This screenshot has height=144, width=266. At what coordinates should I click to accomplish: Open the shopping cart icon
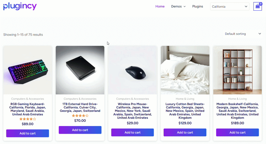pos(257,7)
